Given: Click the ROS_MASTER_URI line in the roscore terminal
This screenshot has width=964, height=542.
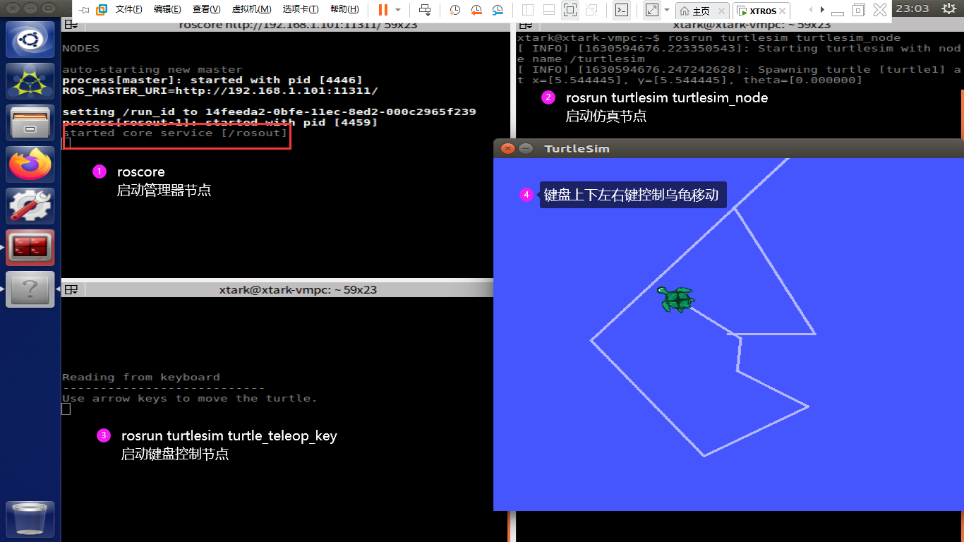Looking at the screenshot, I should [x=220, y=91].
